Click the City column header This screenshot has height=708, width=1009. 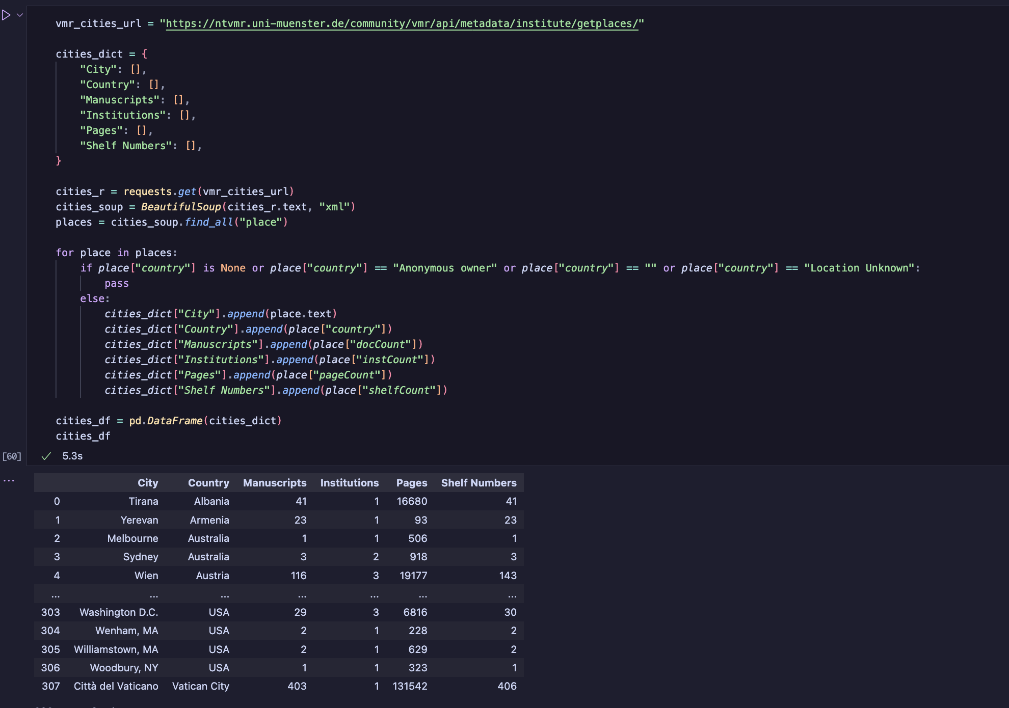148,483
